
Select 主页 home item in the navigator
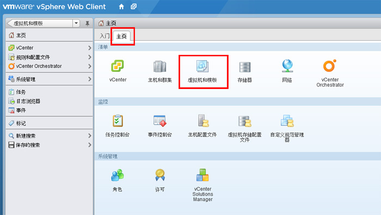coord(49,35)
